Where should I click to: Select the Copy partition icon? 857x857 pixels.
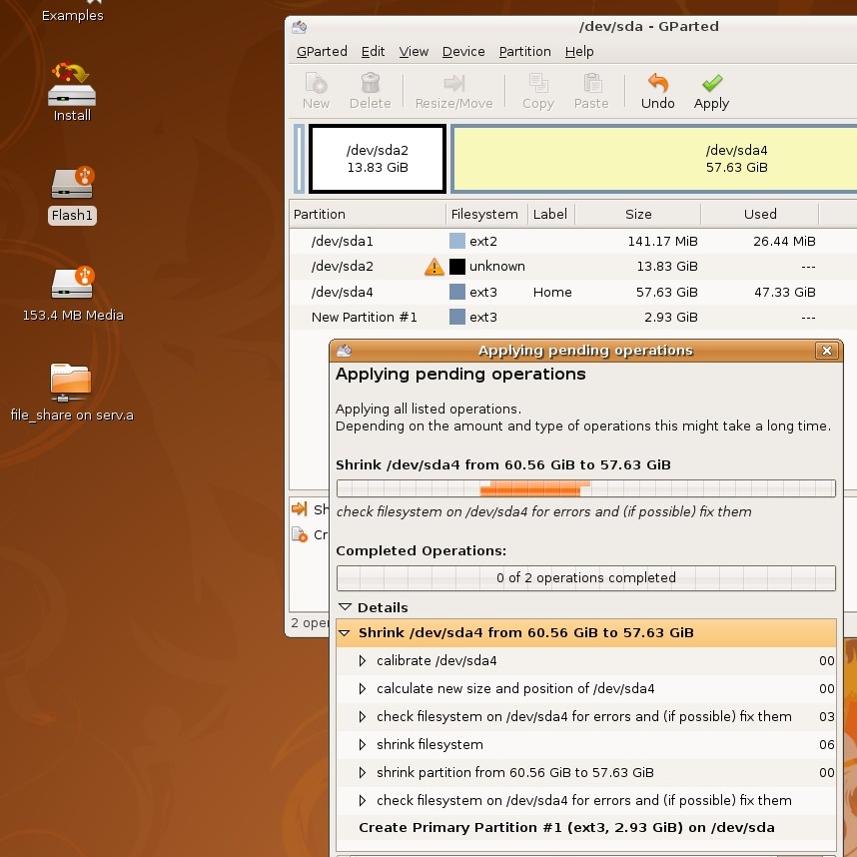537,91
